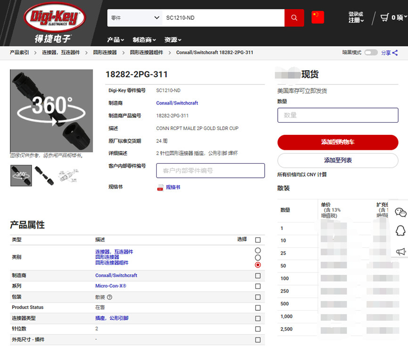Click the 圆形连接器组件 breadcrumb
The image size is (408, 346).
click(147, 52)
